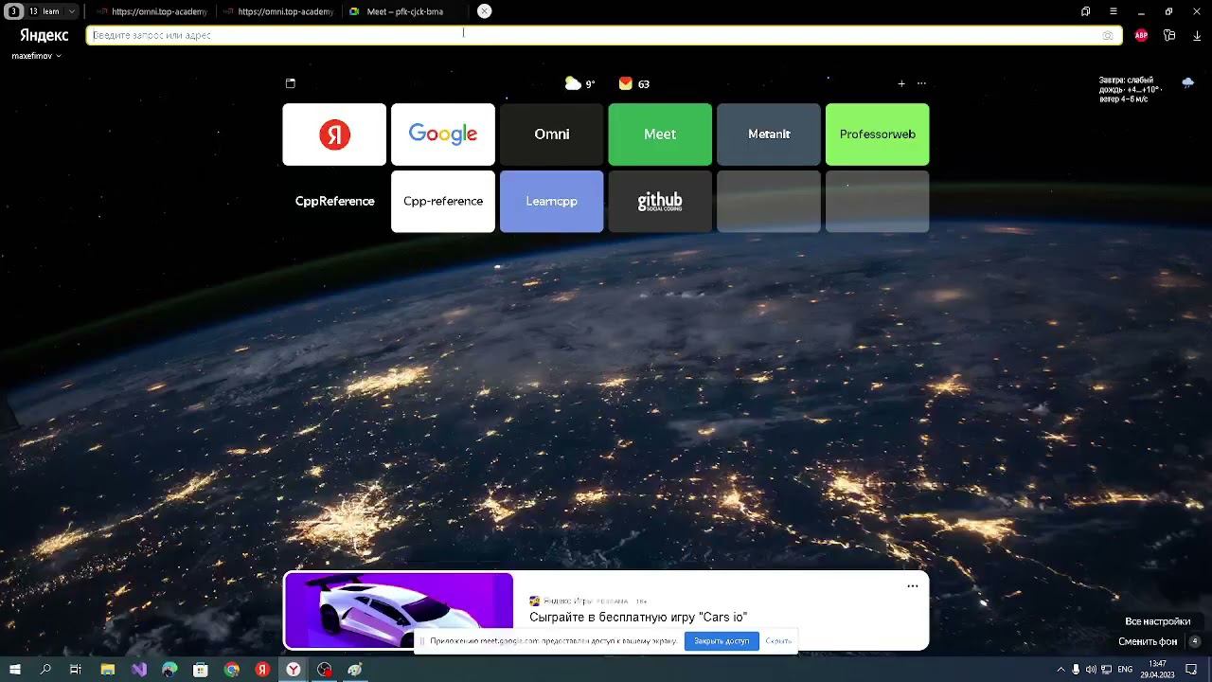The image size is (1212, 682).
Task: Open red Yandex icon on taskbar
Action: click(262, 670)
